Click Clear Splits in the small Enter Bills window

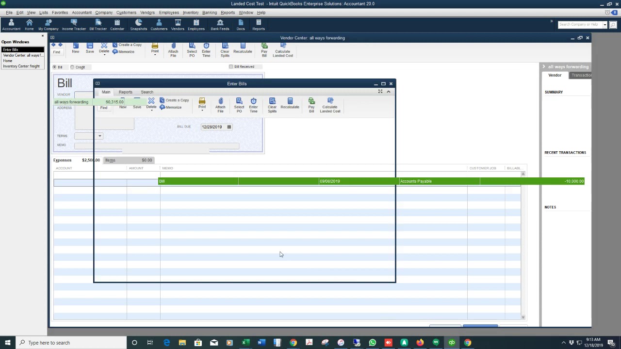[x=272, y=105]
